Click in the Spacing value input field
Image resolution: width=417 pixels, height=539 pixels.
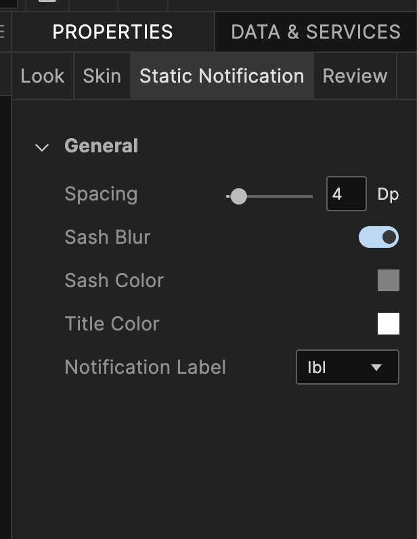point(345,194)
